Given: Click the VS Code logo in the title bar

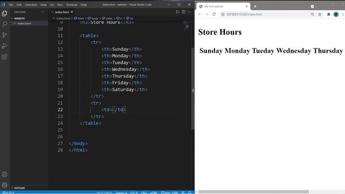Looking at the screenshot, I should (3, 5).
